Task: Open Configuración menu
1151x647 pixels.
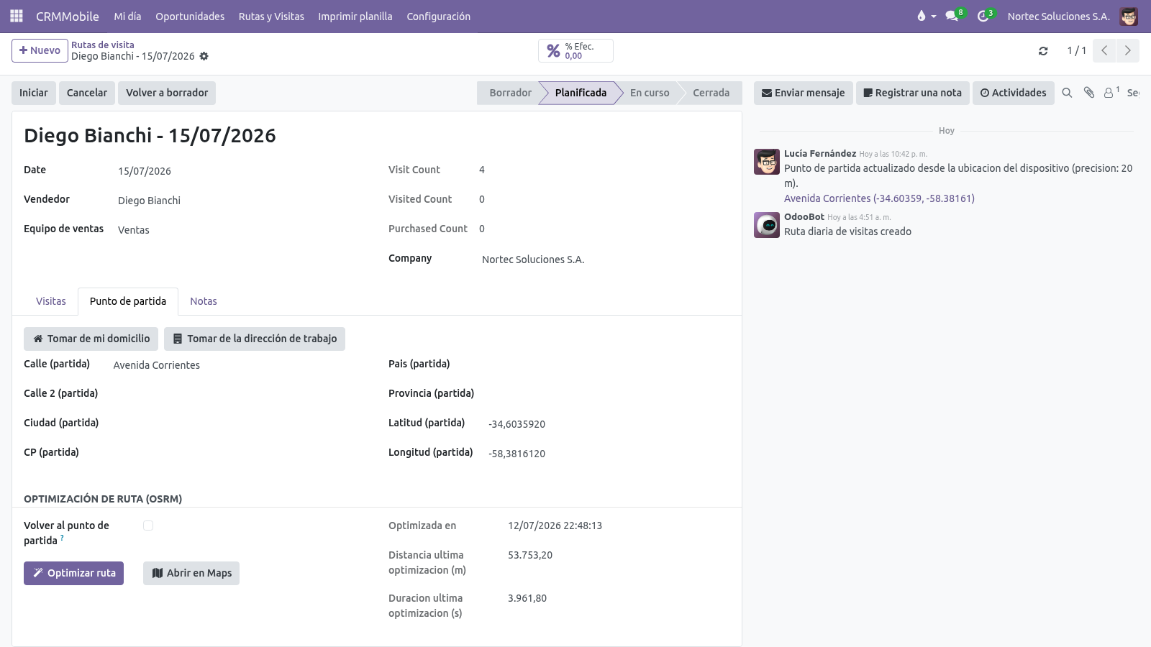Action: coord(438,16)
